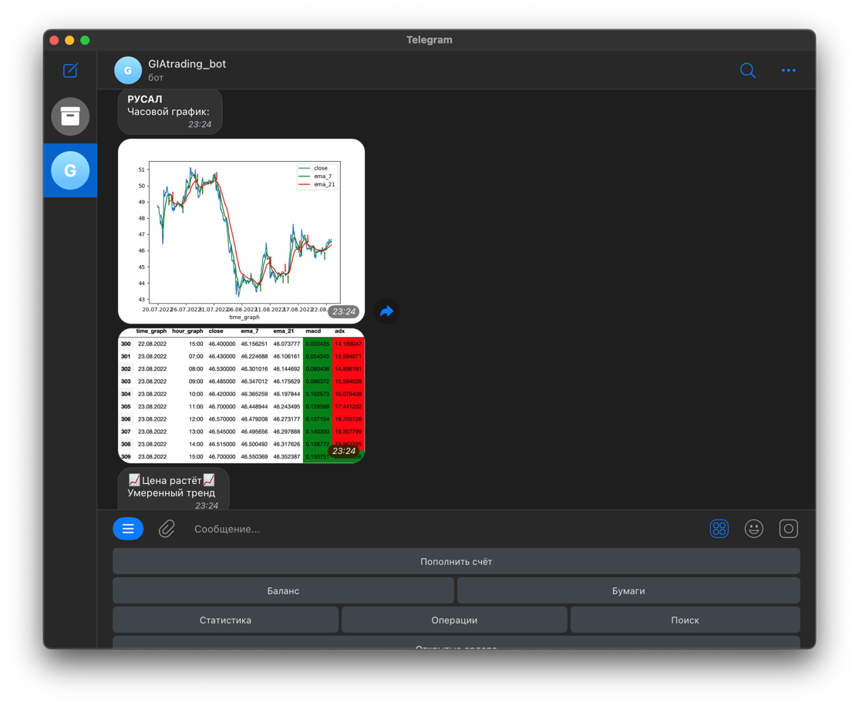The height and width of the screenshot is (706, 859).
Task: Attach a file with paperclip icon
Action: pos(167,529)
